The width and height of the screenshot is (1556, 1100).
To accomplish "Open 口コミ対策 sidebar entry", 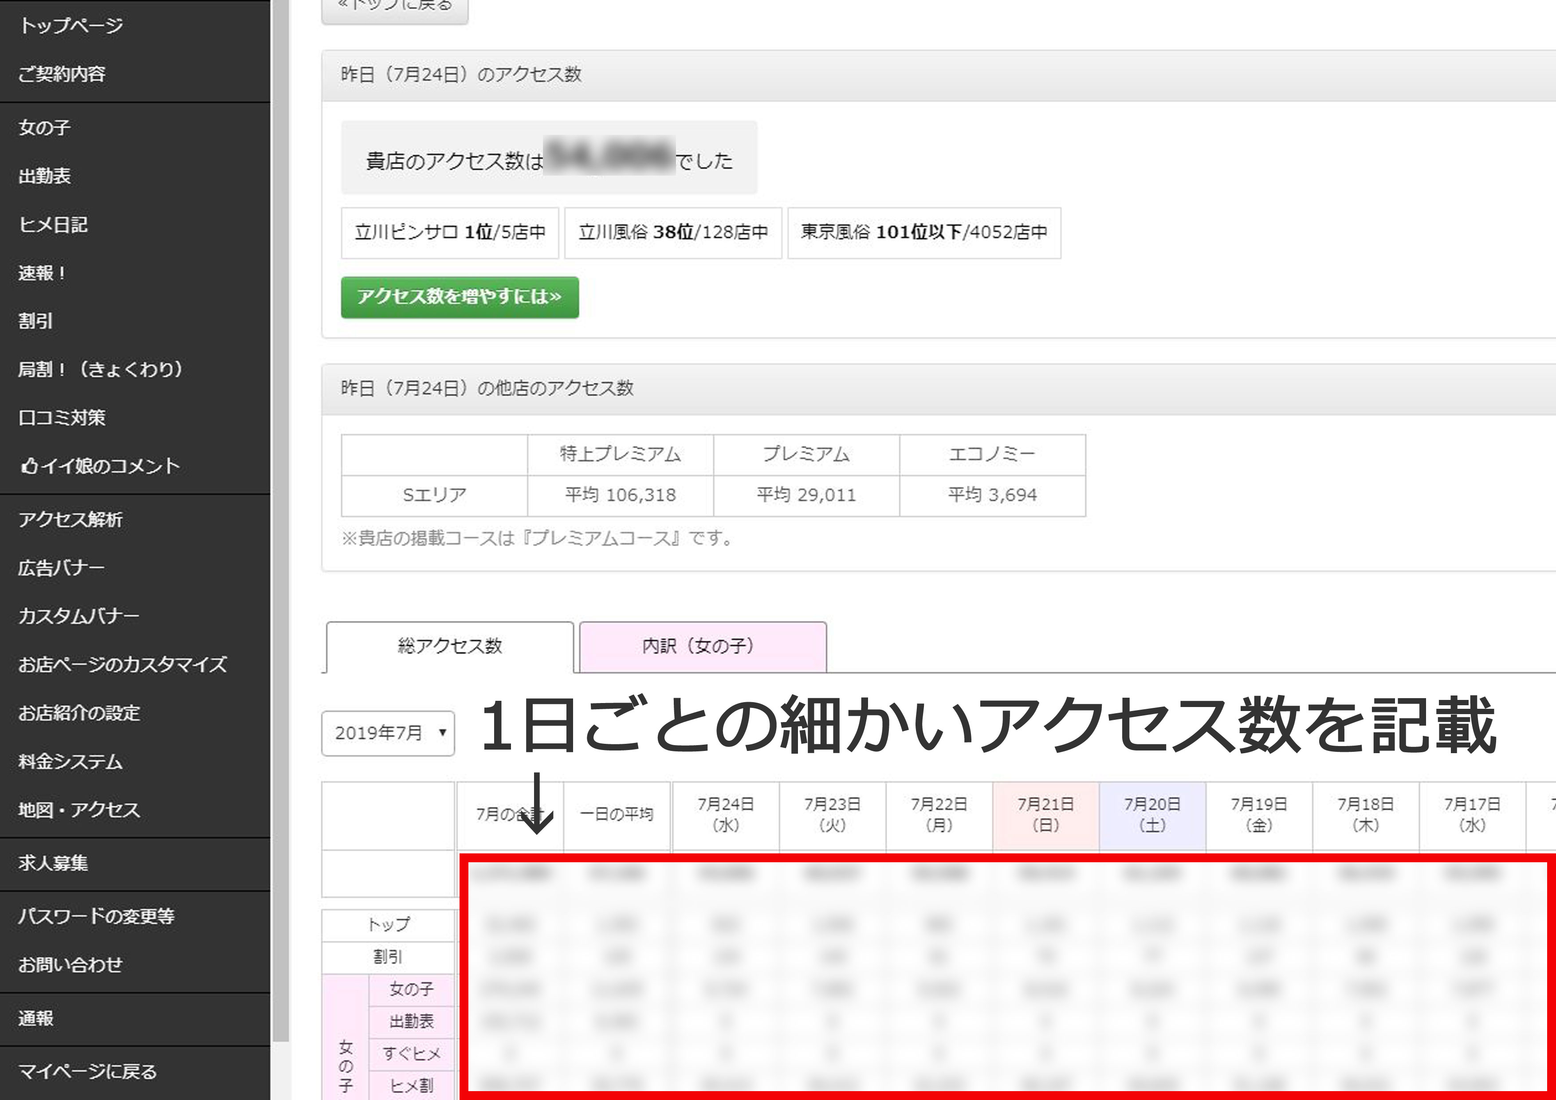I will coord(62,417).
